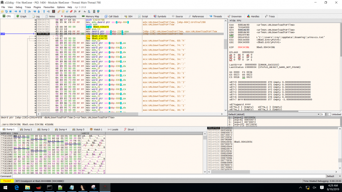342x192 pixels.
Task: Toggle the CF flag in registers
Action: (x=231, y=60)
